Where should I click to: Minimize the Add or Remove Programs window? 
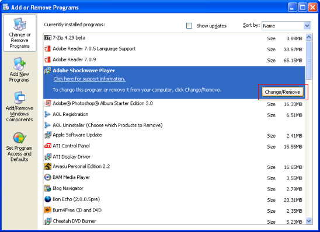click(x=292, y=8)
